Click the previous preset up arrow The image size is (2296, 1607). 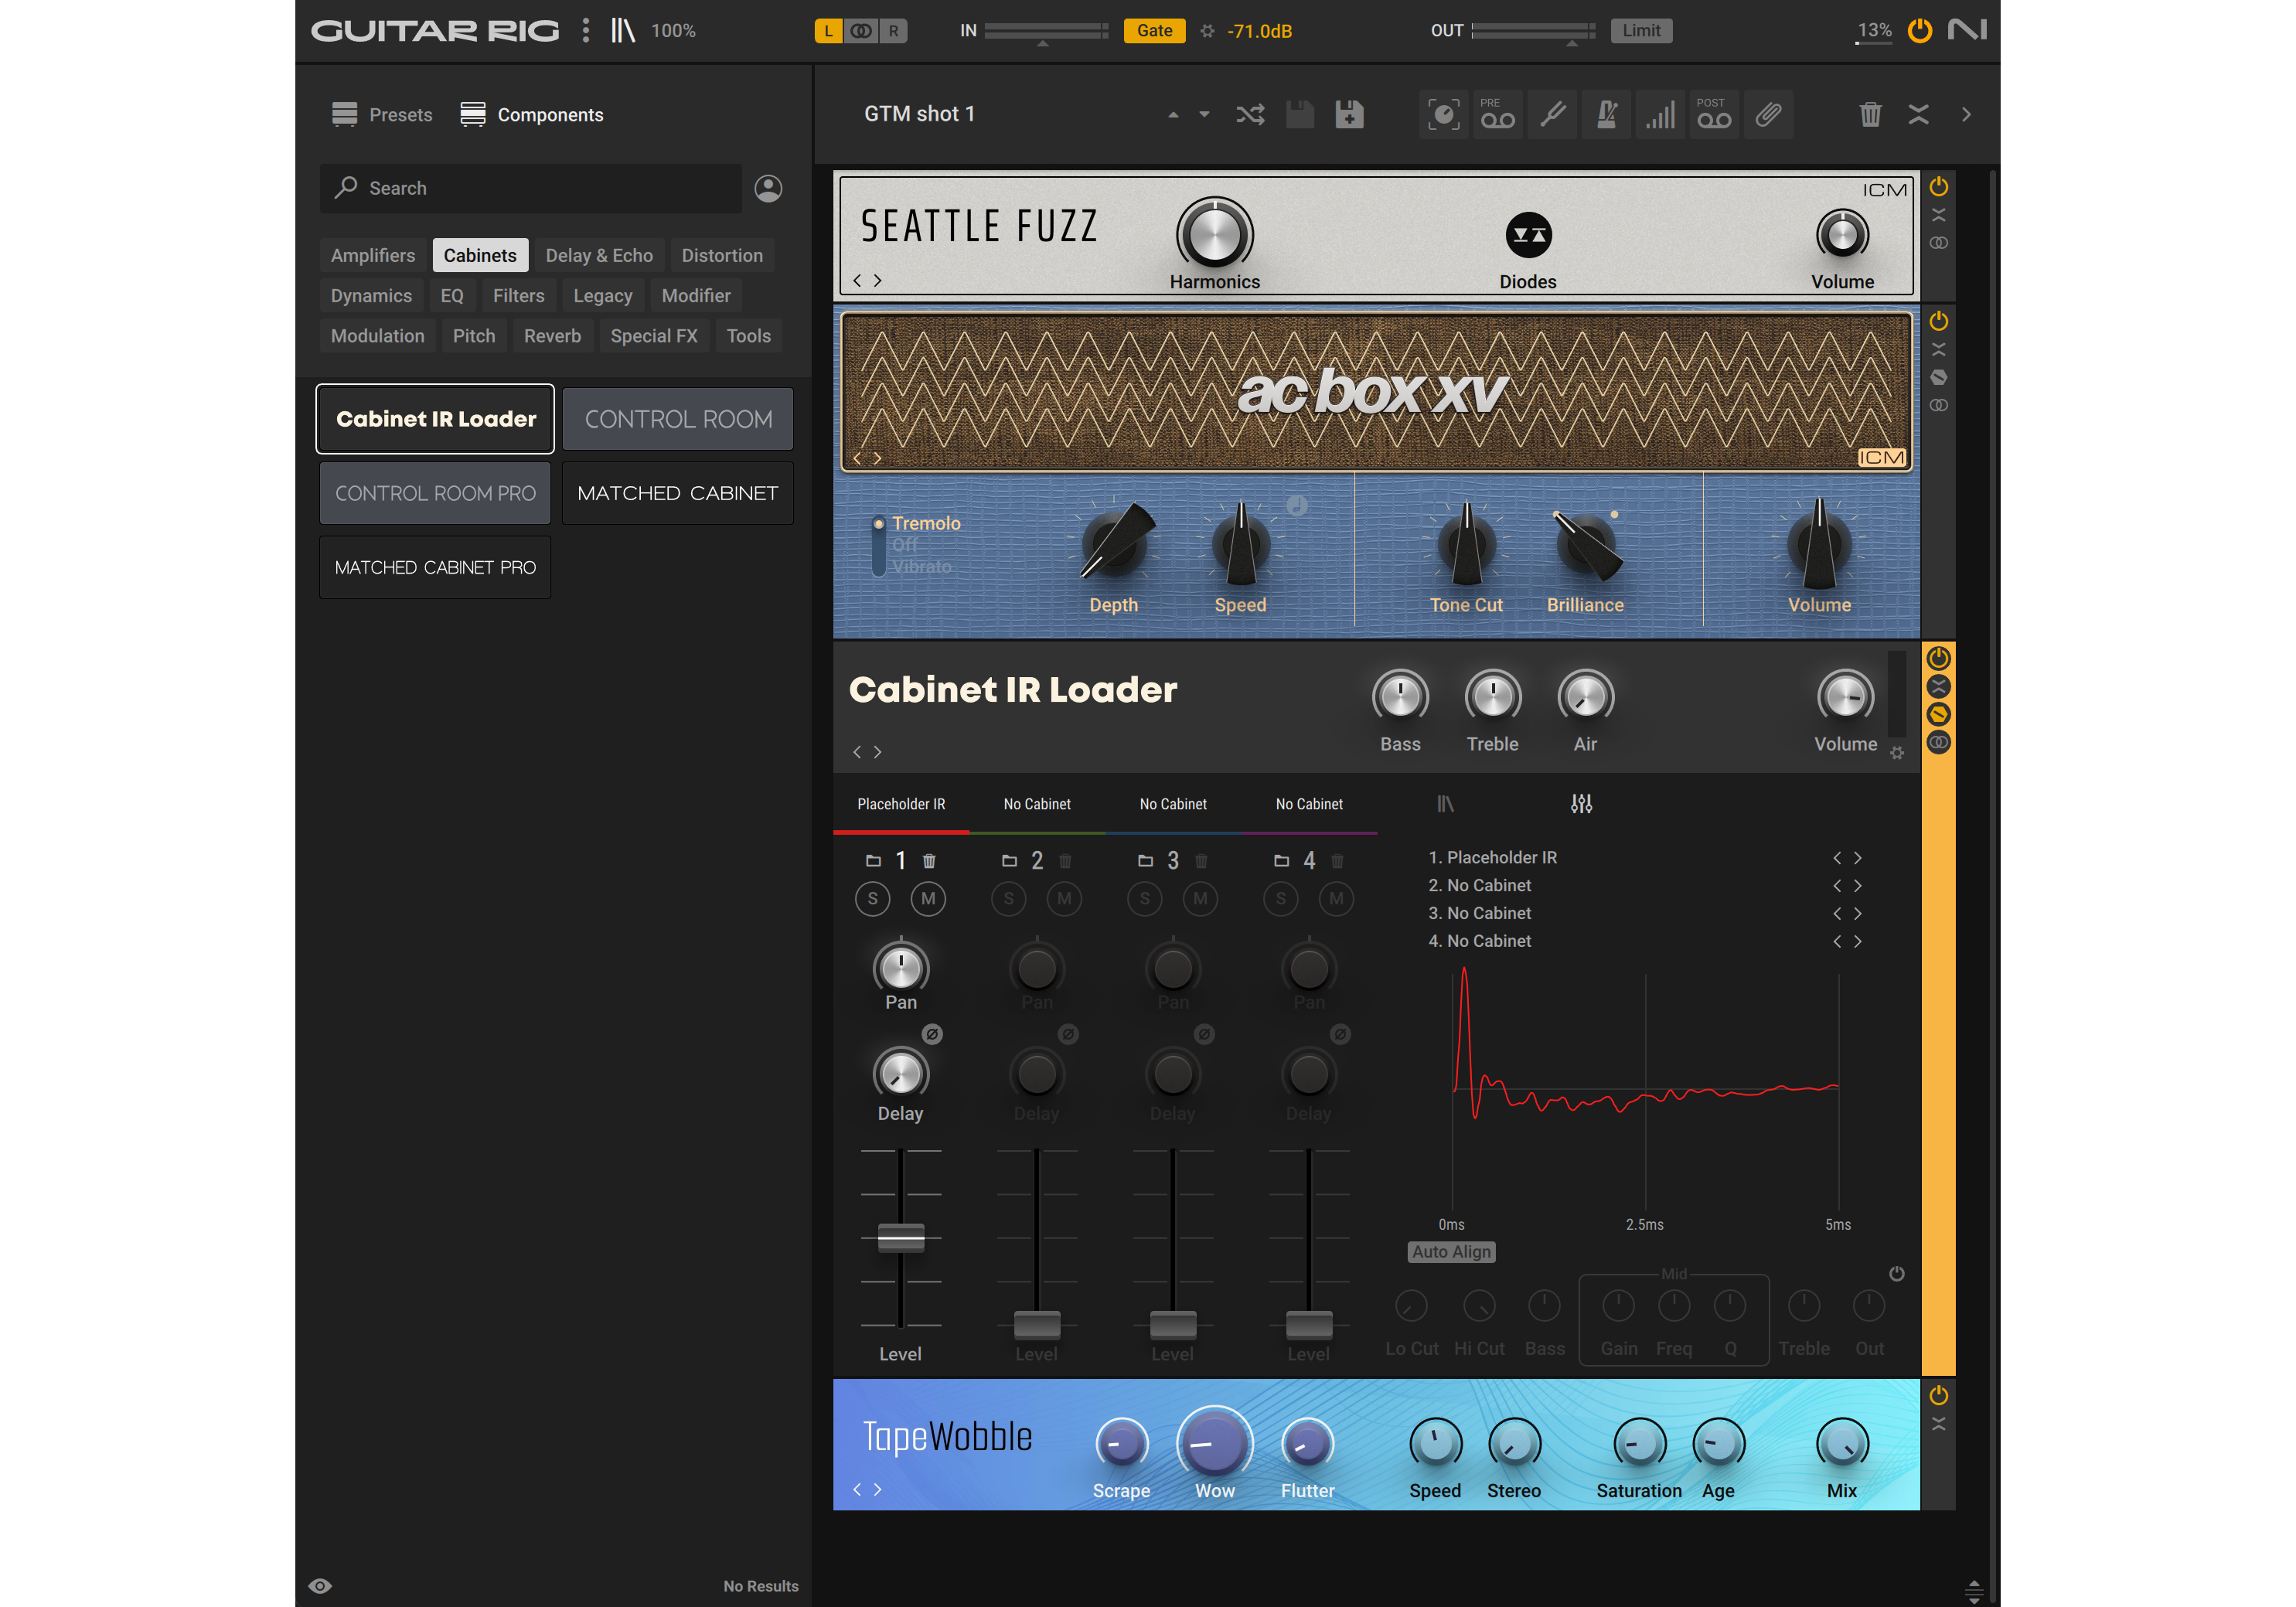(x=1173, y=115)
